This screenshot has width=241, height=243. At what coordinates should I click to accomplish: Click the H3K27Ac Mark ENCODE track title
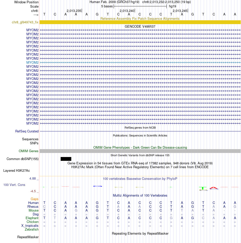click(x=140, y=167)
